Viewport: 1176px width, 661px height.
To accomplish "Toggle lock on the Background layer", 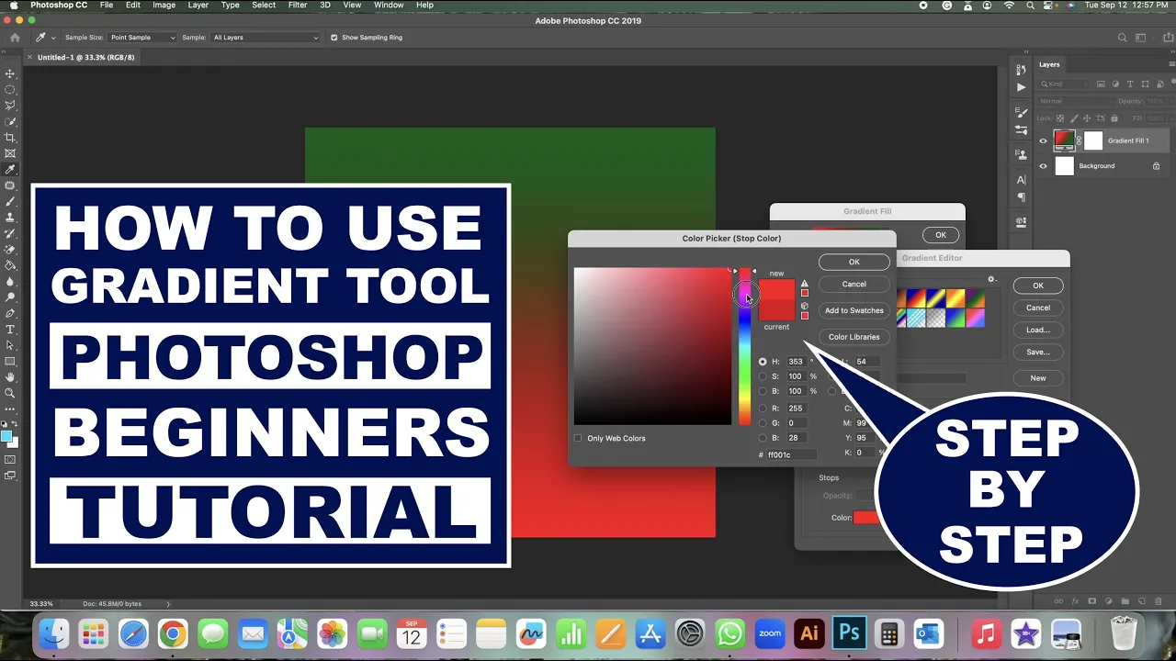I will (x=1156, y=166).
